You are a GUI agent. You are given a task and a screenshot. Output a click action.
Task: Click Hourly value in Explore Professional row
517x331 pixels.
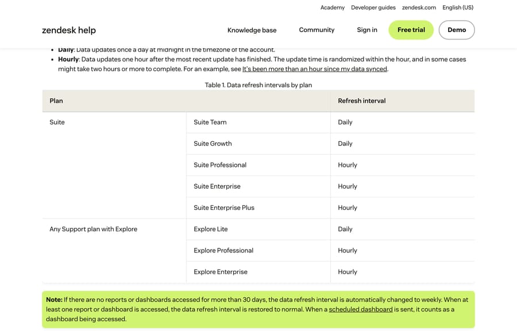coord(348,251)
